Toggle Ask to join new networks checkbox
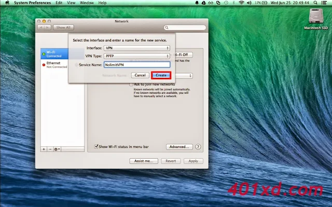Image resolution: width=332 pixels, height=207 pixels. 131,84
